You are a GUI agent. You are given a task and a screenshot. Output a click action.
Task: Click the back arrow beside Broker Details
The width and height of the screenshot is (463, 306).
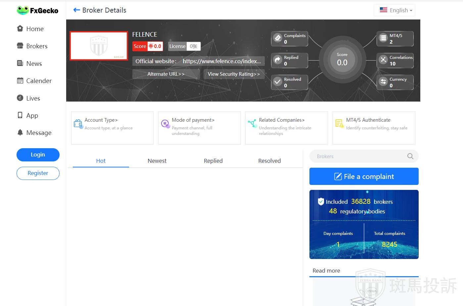click(77, 10)
